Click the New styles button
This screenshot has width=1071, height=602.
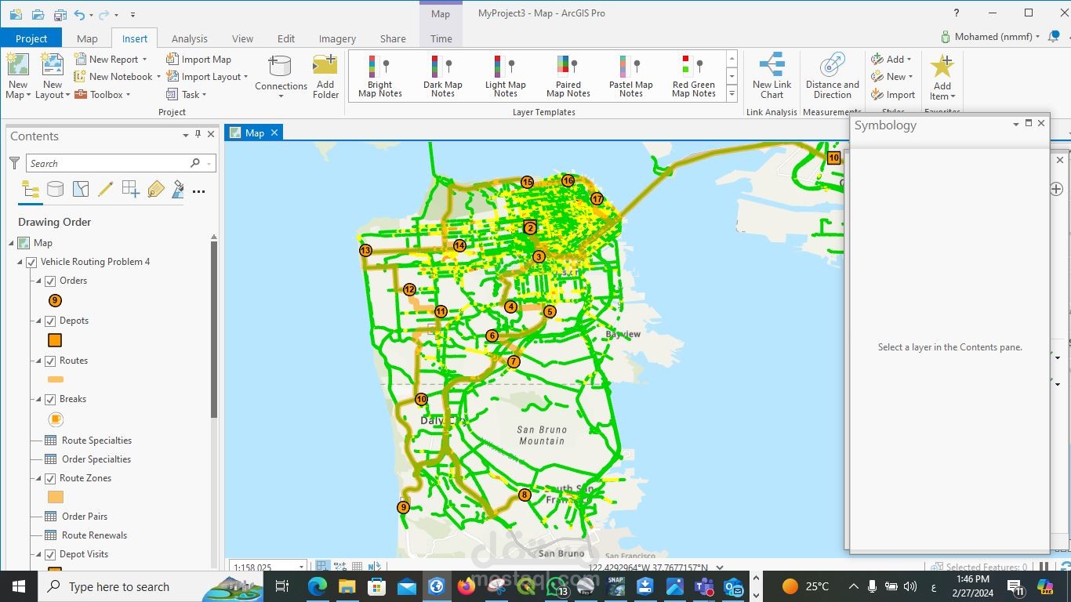click(892, 77)
